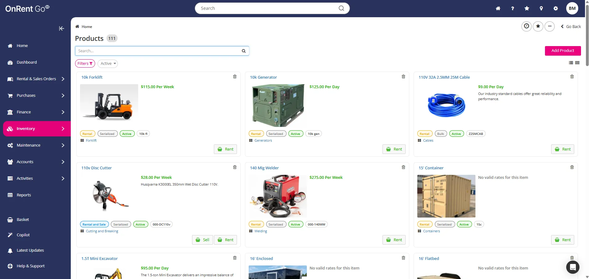Delete the 110V 32A Cable product

[572, 77]
